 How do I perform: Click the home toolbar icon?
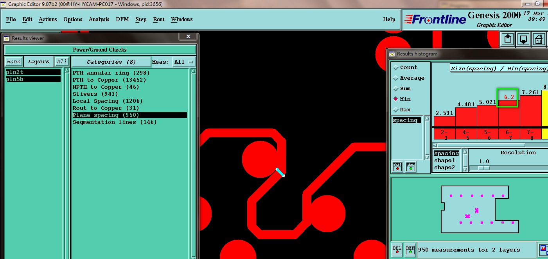click(539, 39)
